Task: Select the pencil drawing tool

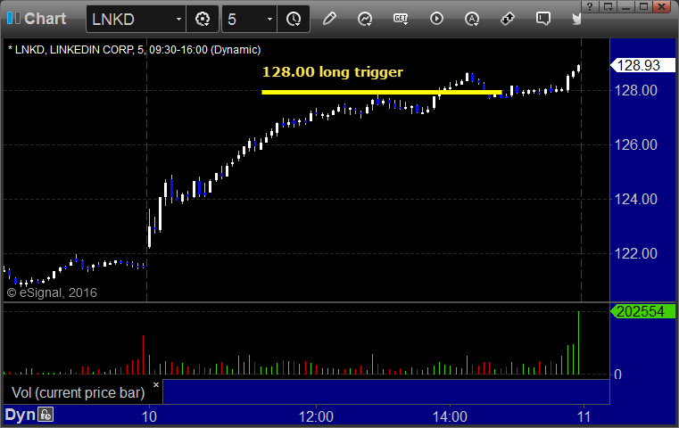Action: 329,19
